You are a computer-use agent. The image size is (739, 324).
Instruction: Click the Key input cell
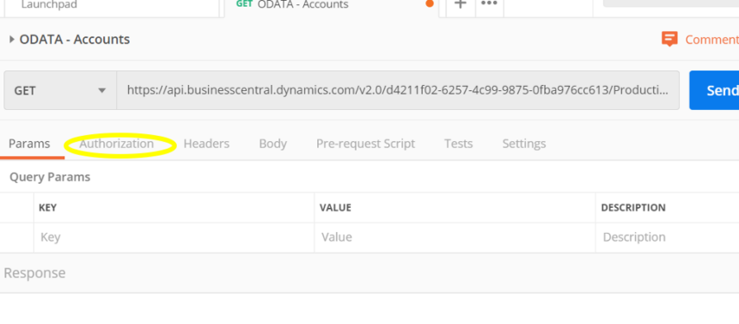pos(174,237)
